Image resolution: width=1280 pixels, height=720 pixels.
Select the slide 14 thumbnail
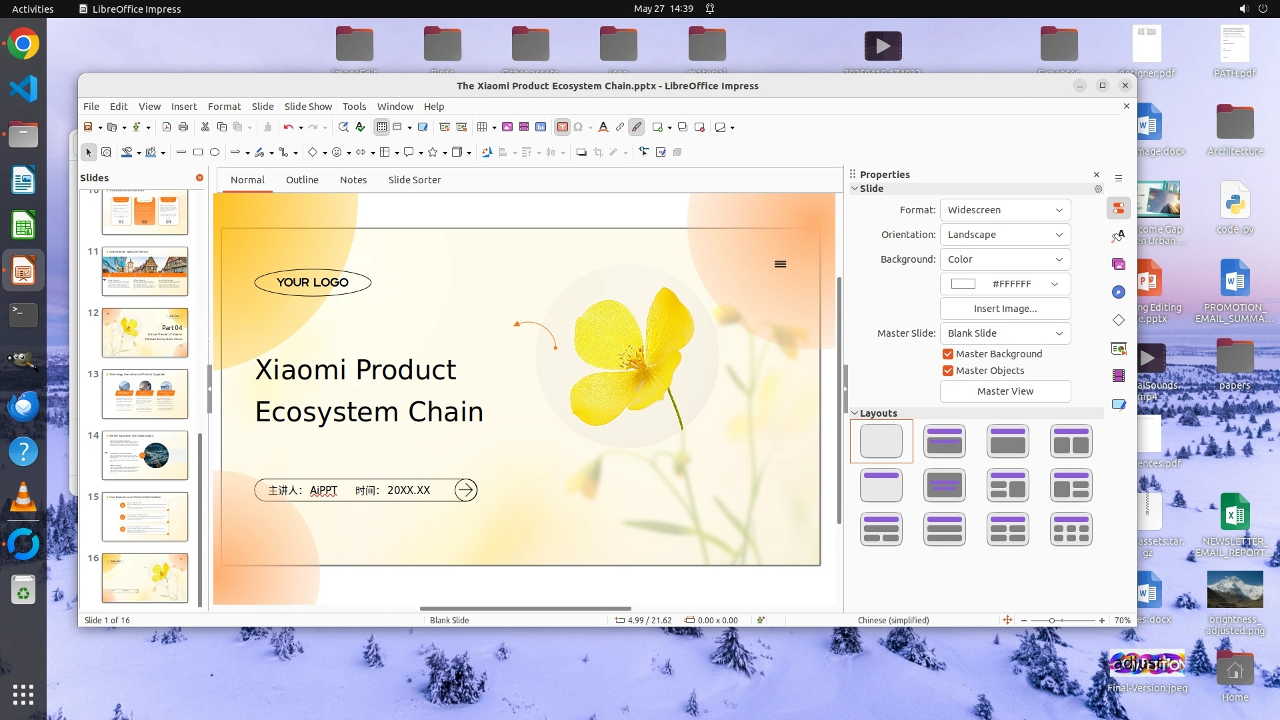click(x=145, y=455)
